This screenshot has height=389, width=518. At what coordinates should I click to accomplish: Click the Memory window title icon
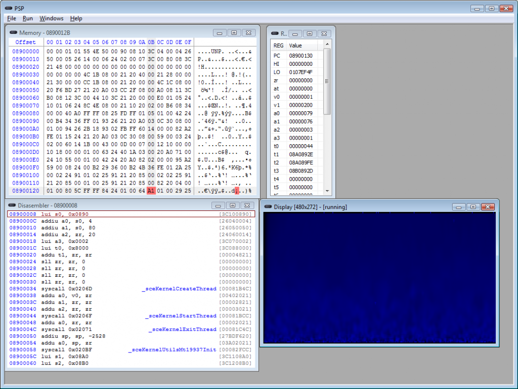click(x=14, y=33)
